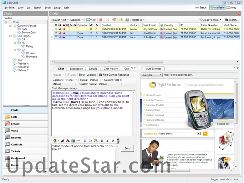Click Find Canned Response
The width and height of the screenshot is (244, 183).
(114, 75)
